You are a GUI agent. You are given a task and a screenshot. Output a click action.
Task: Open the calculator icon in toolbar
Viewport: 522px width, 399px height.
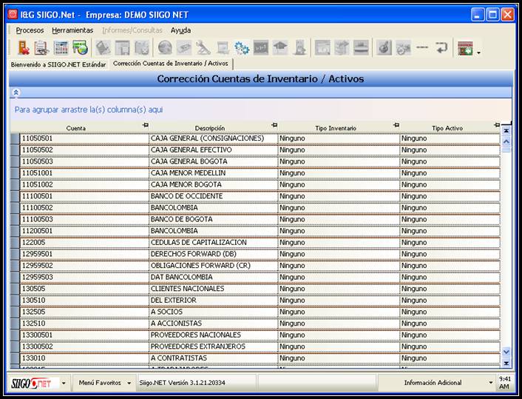pyautogui.click(x=61, y=48)
